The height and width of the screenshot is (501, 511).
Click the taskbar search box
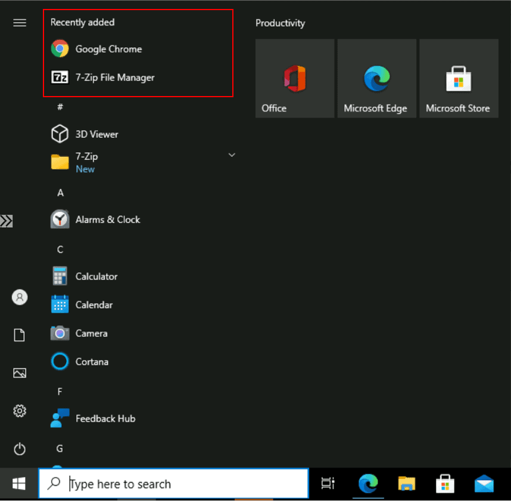173,484
